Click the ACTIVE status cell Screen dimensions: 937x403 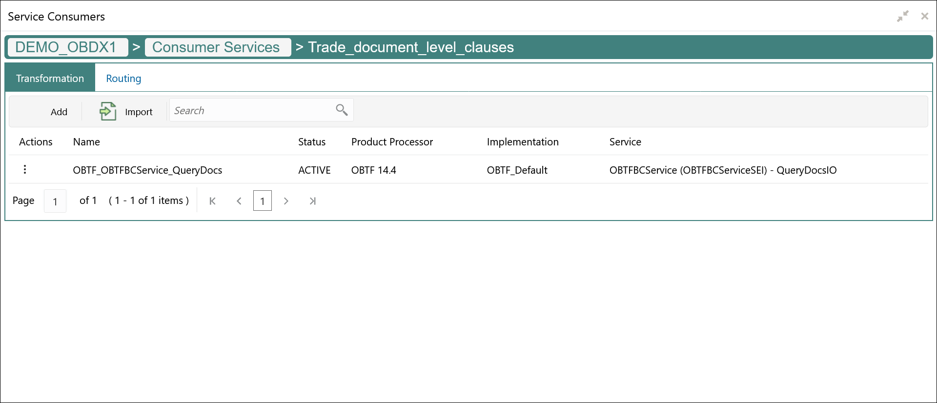pyautogui.click(x=314, y=170)
